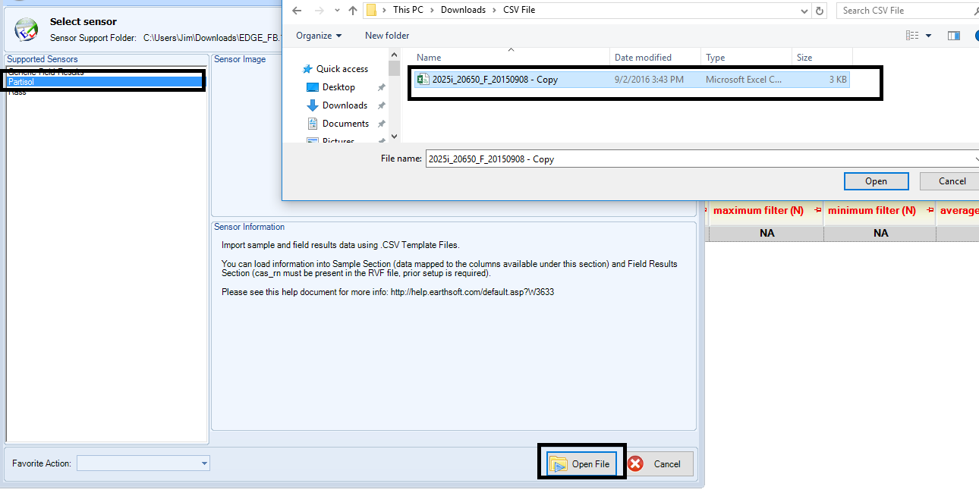This screenshot has width=979, height=490.
Task: Expand the Organize dropdown menu
Action: pos(319,36)
